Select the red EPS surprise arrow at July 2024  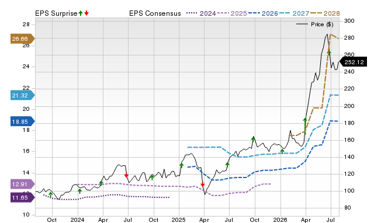pos(126,175)
